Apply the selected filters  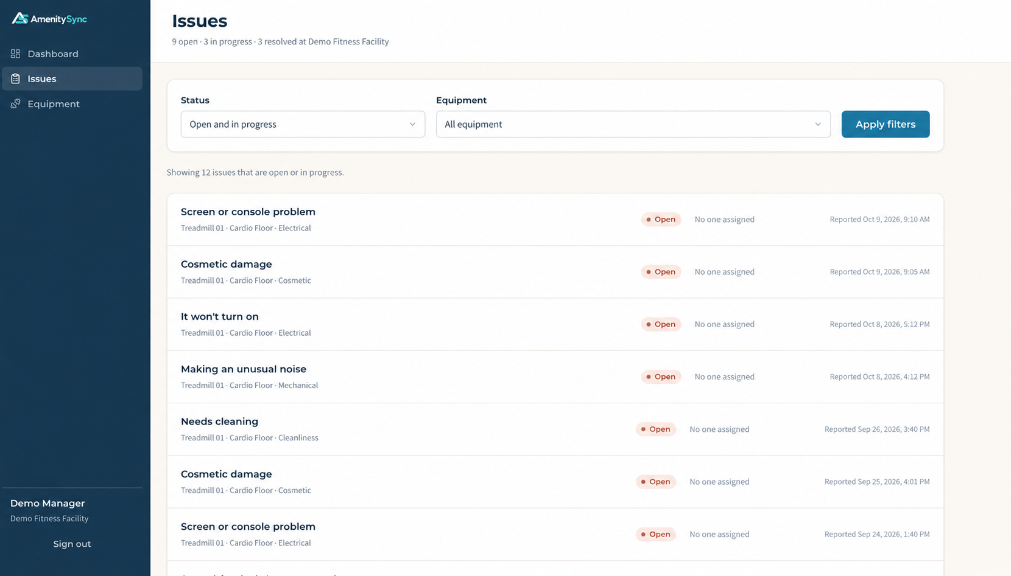(x=886, y=124)
